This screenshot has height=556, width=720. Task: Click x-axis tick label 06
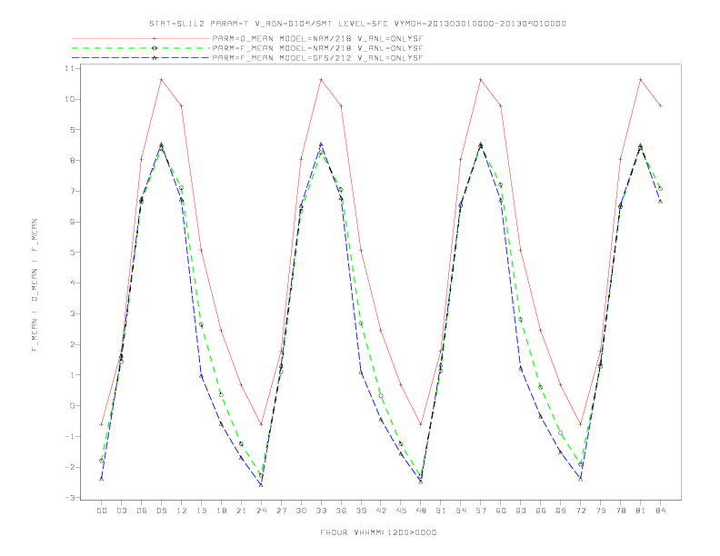pos(142,511)
